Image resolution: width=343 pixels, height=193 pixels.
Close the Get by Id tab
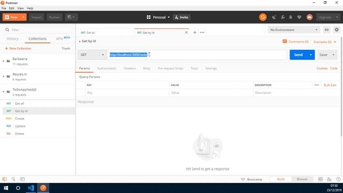186,32
